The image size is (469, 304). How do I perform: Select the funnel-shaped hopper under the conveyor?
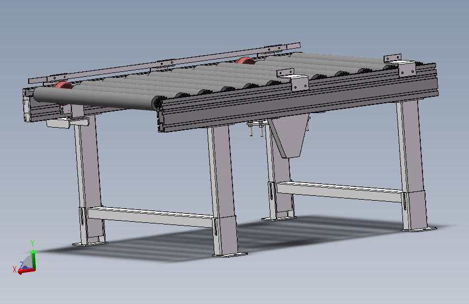[x=289, y=135]
